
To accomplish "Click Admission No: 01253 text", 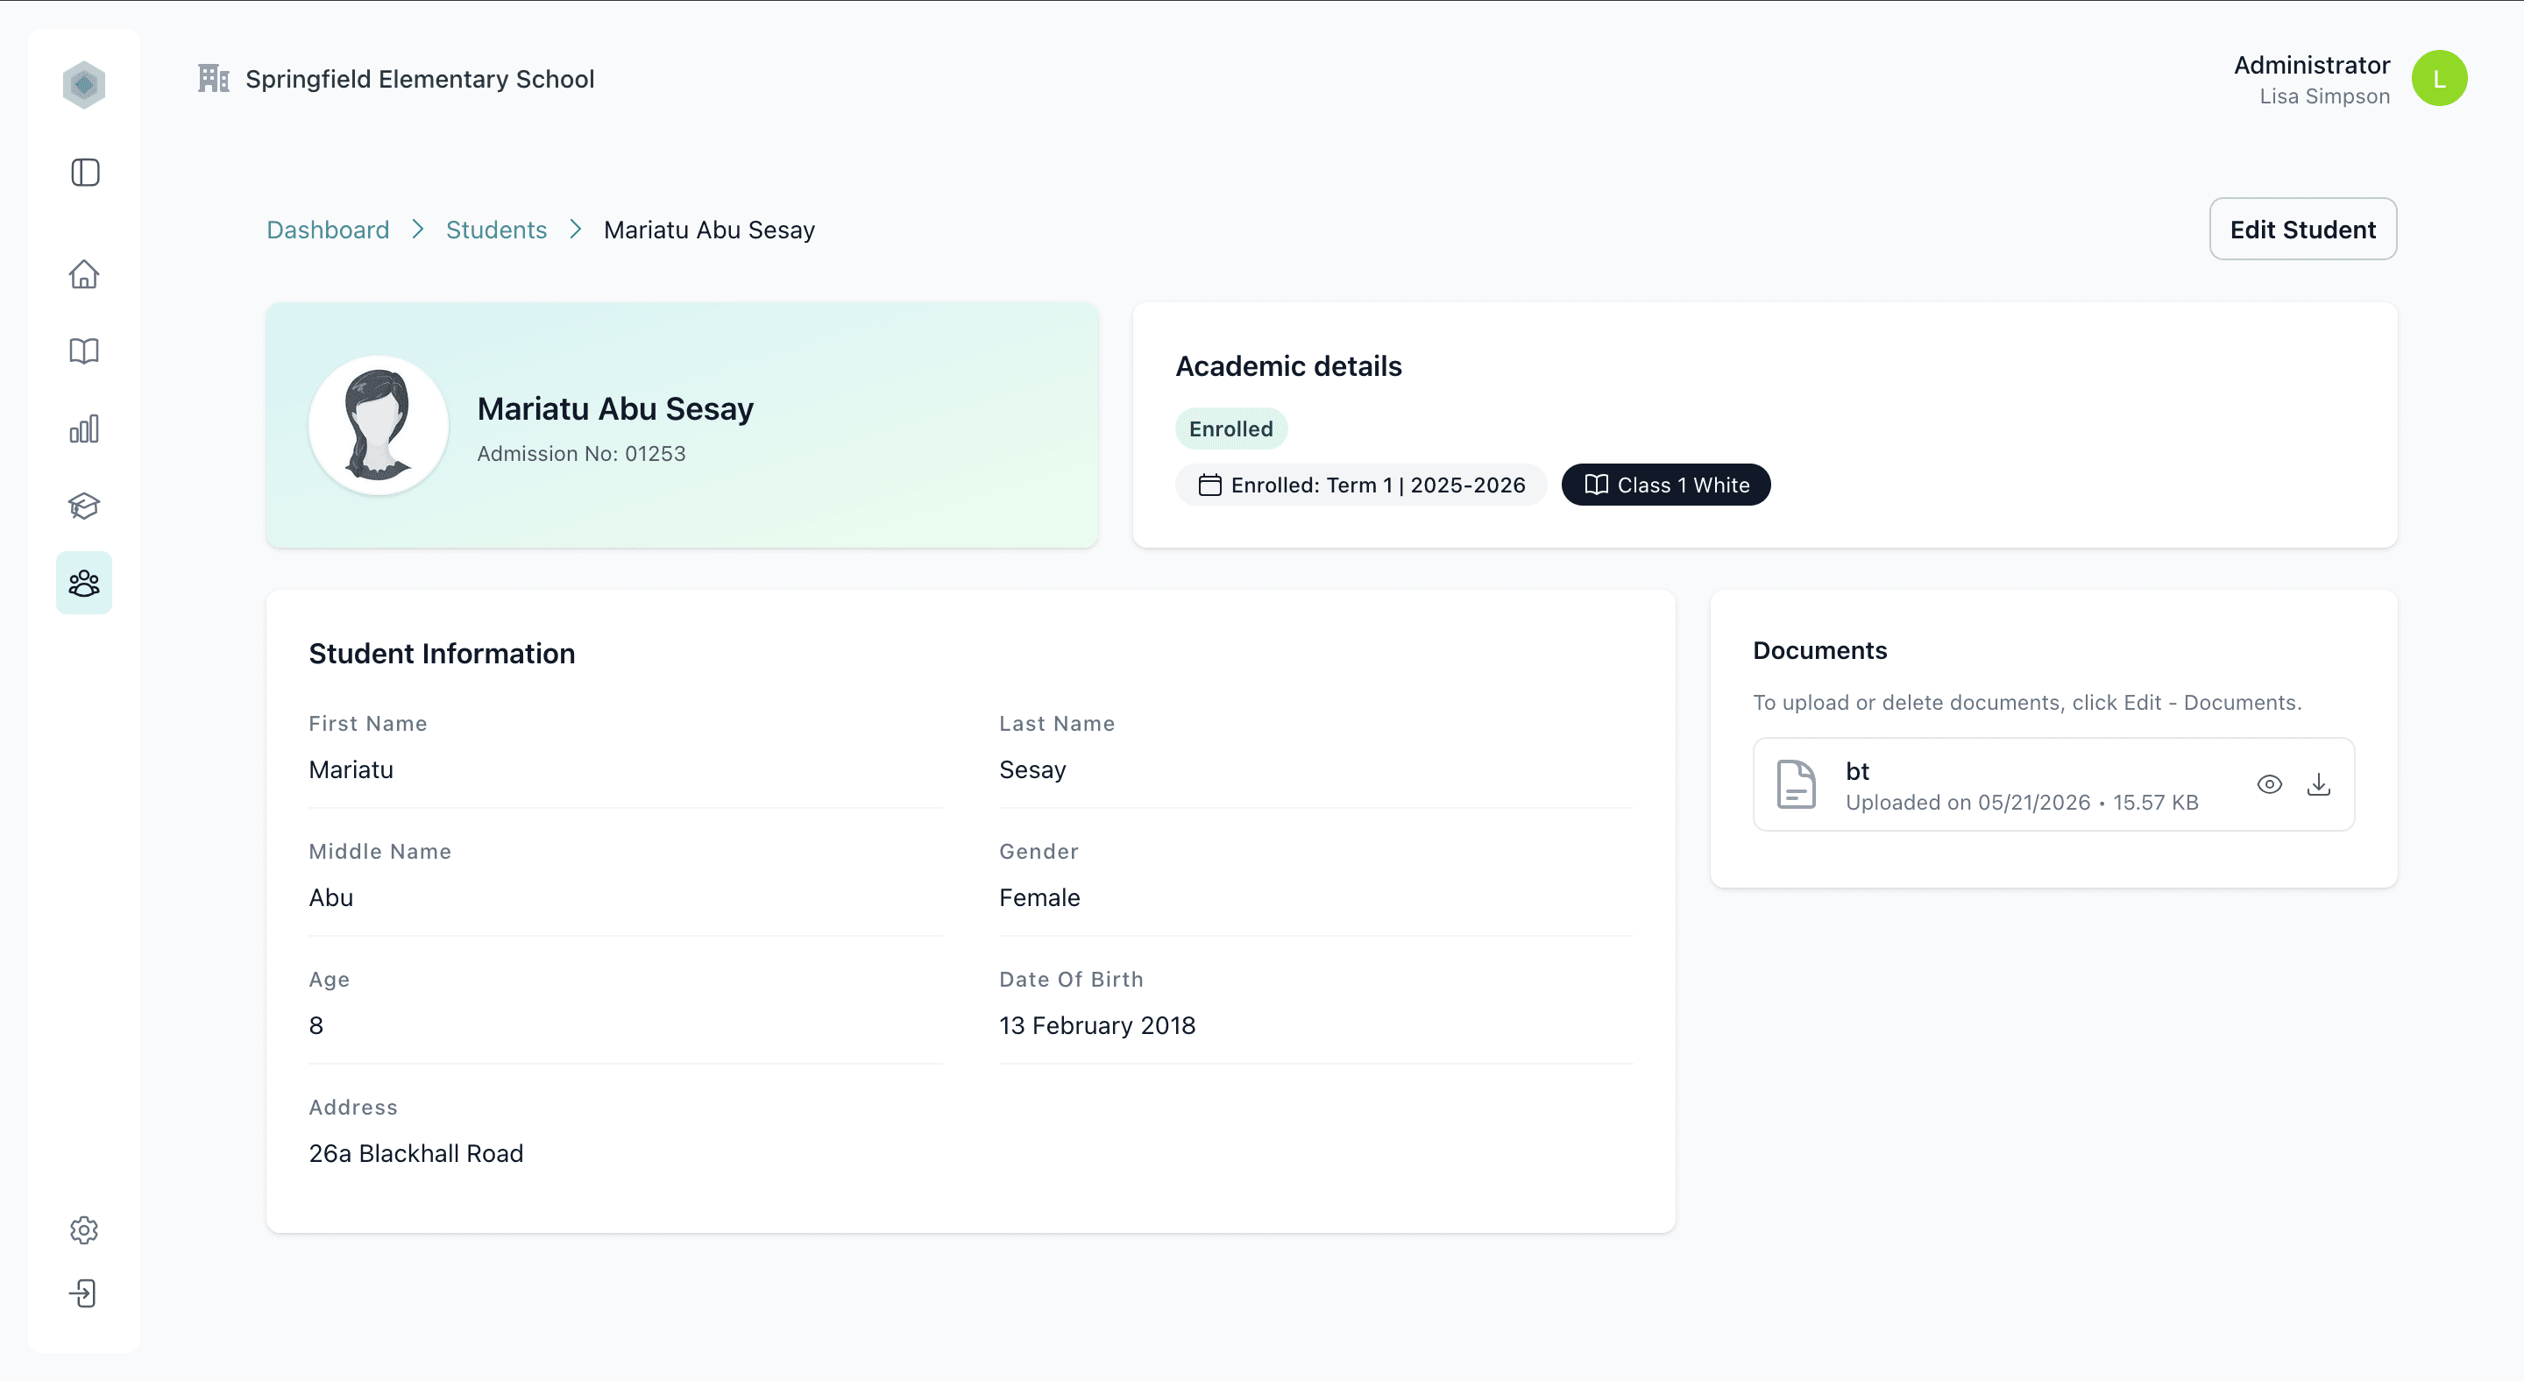I will click(582, 454).
